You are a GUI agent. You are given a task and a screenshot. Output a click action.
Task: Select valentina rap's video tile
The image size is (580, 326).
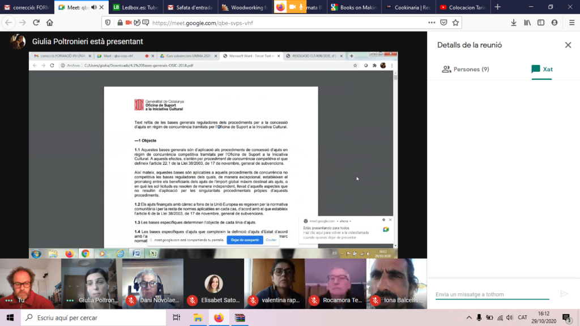pos(275,284)
